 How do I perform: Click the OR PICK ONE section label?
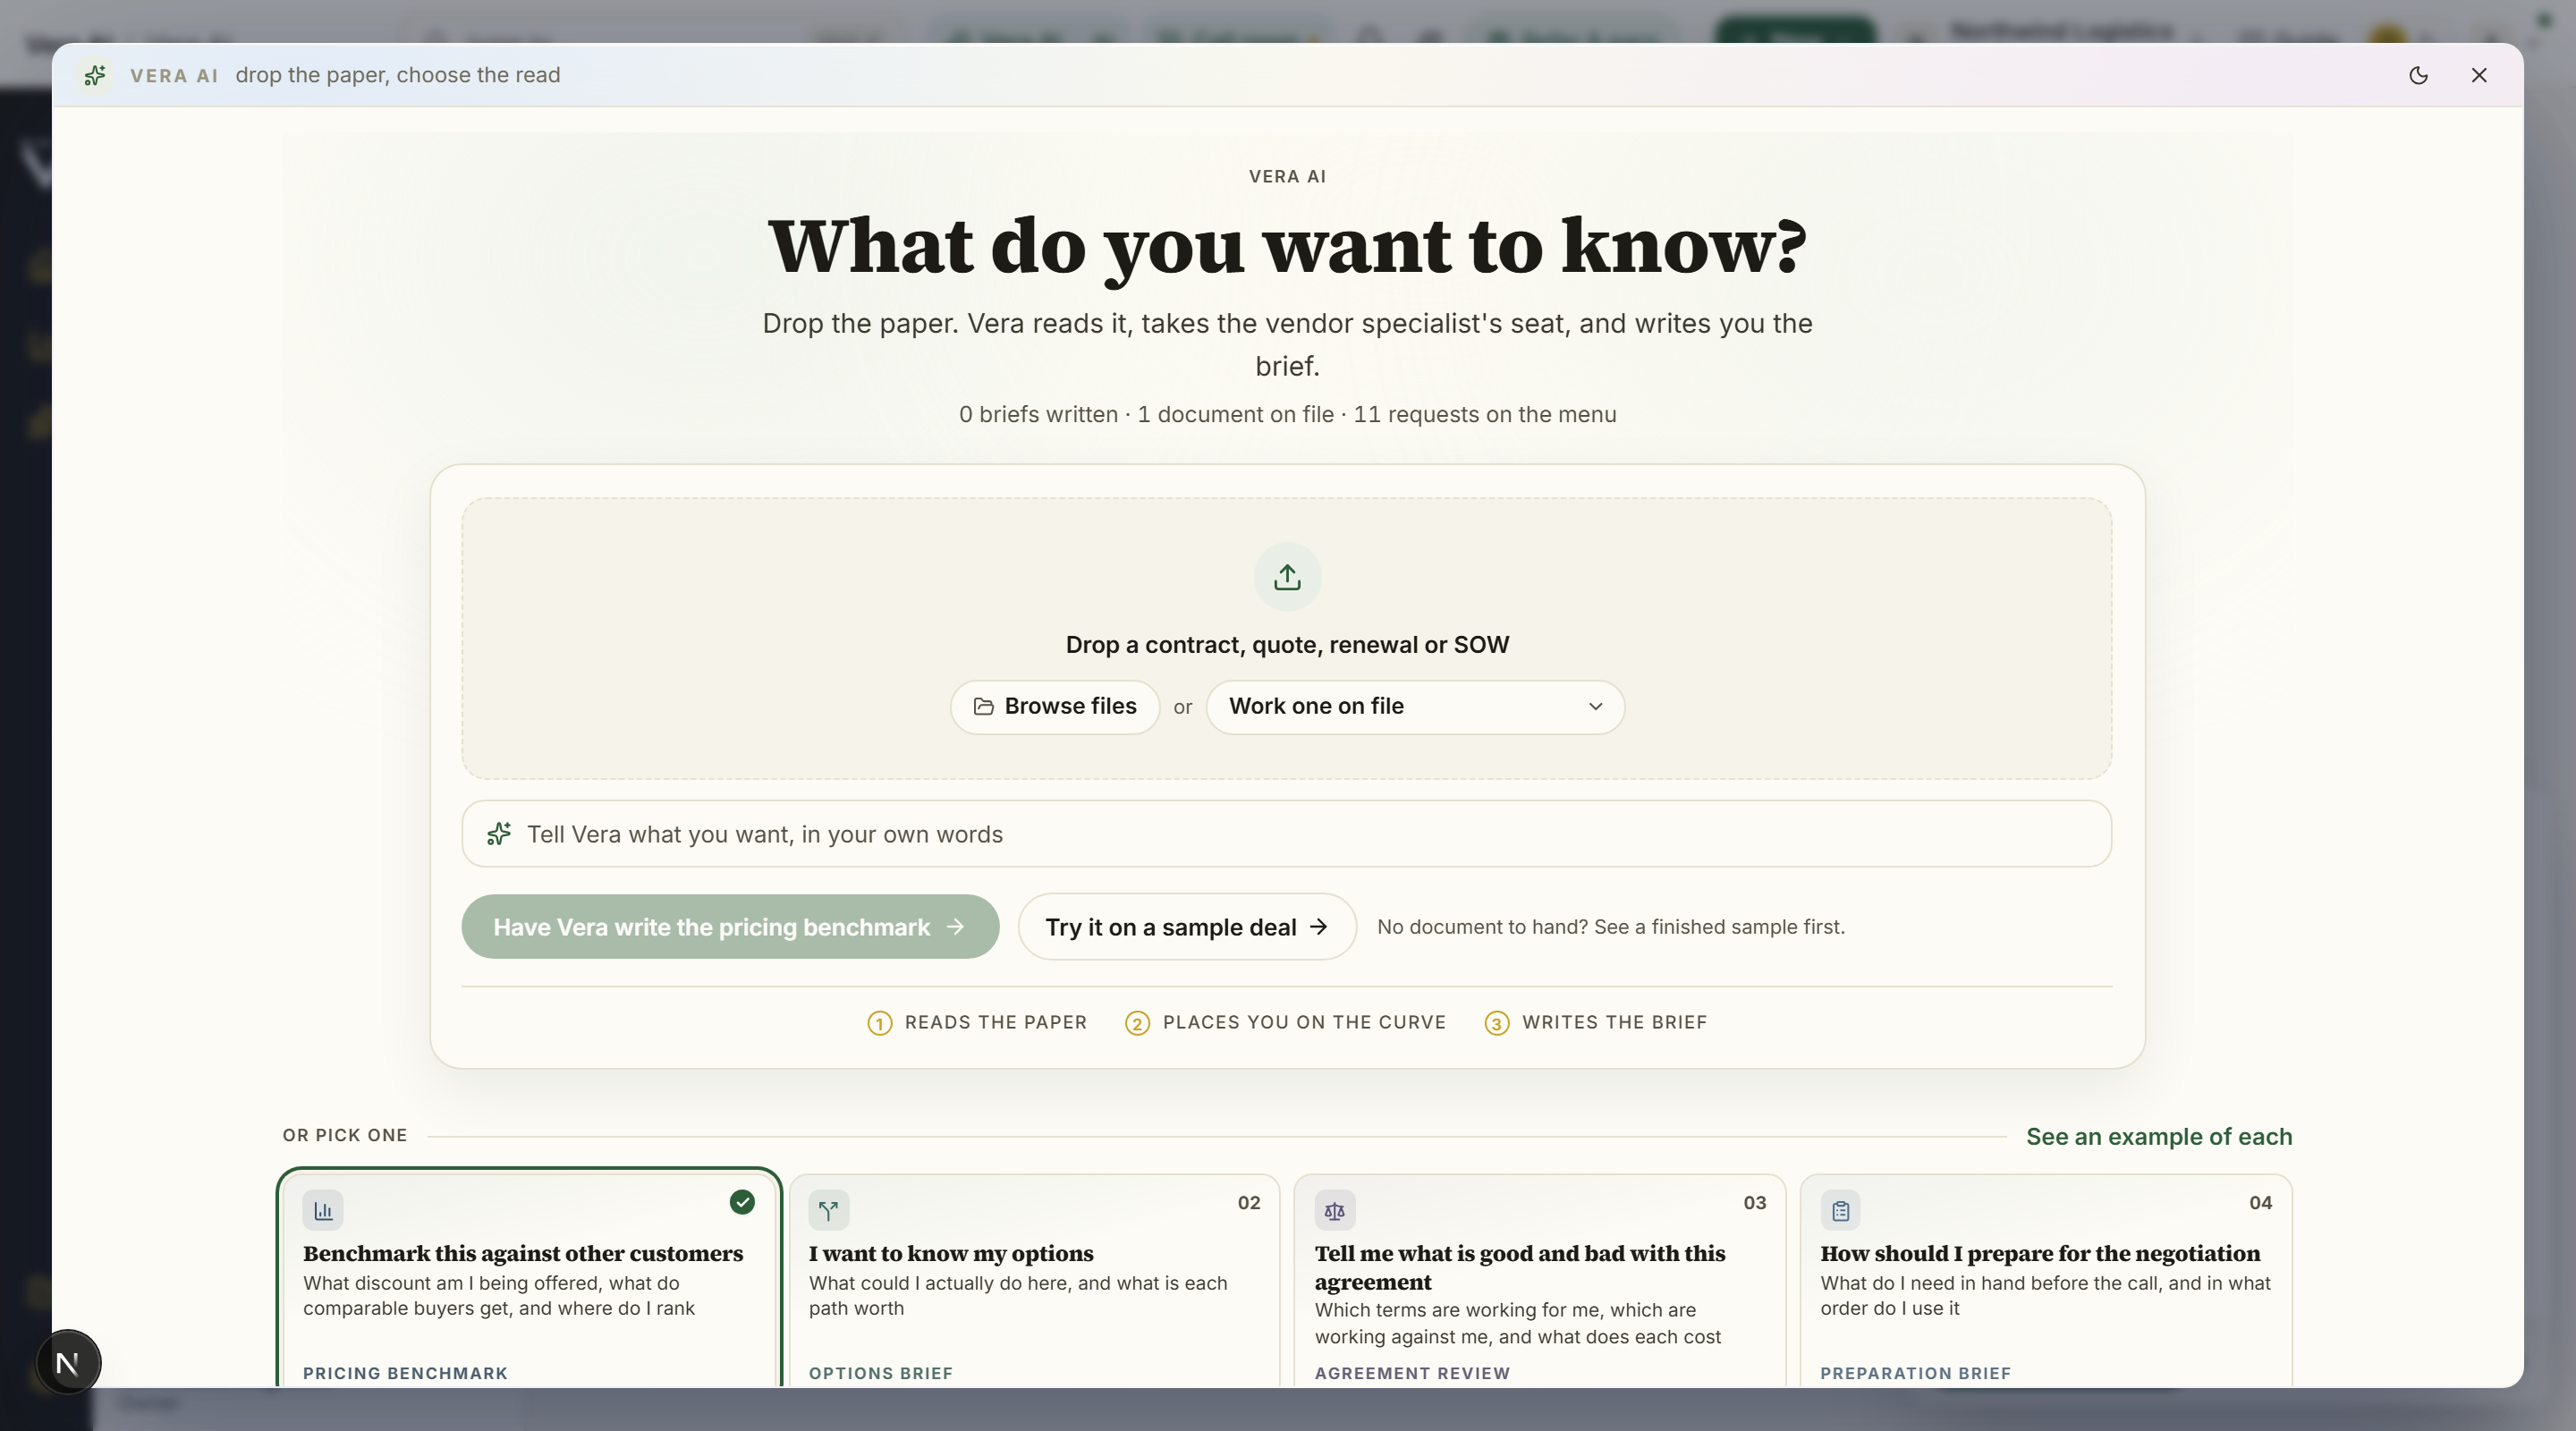click(x=344, y=1136)
